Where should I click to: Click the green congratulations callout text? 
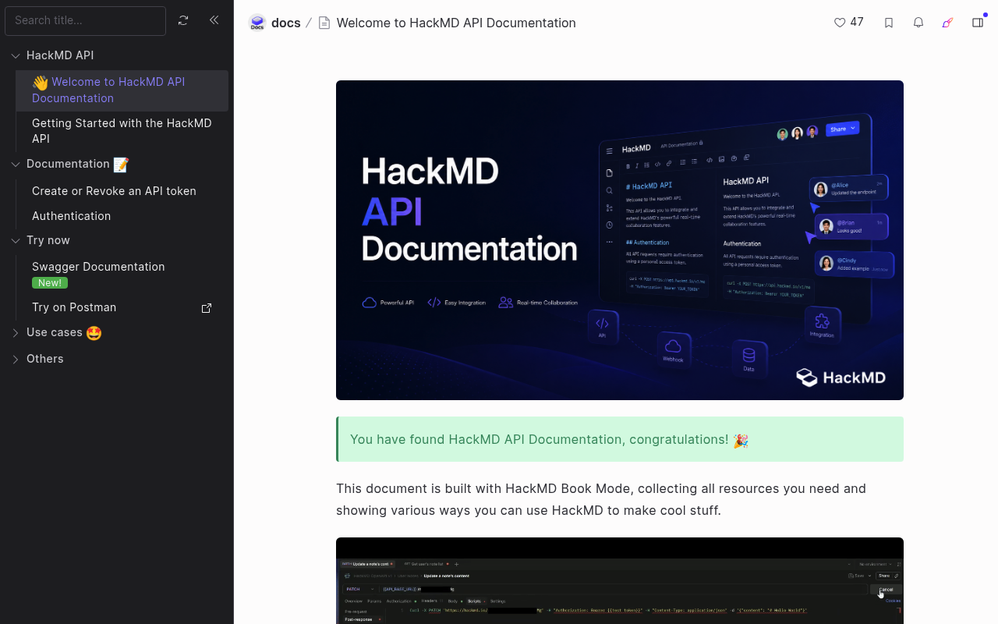[549, 440]
